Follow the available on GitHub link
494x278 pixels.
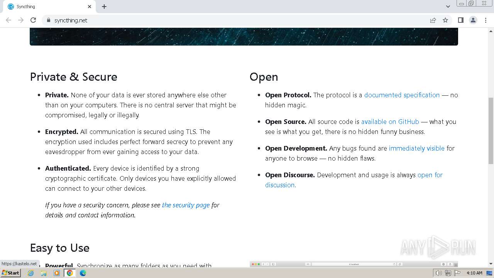point(390,122)
